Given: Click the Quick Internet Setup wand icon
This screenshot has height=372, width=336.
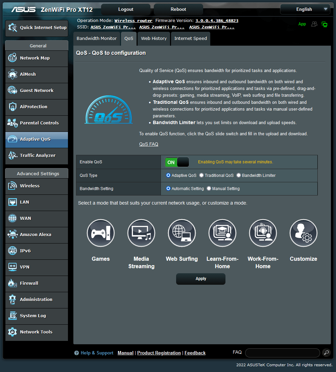Looking at the screenshot, I should (x=13, y=27).
